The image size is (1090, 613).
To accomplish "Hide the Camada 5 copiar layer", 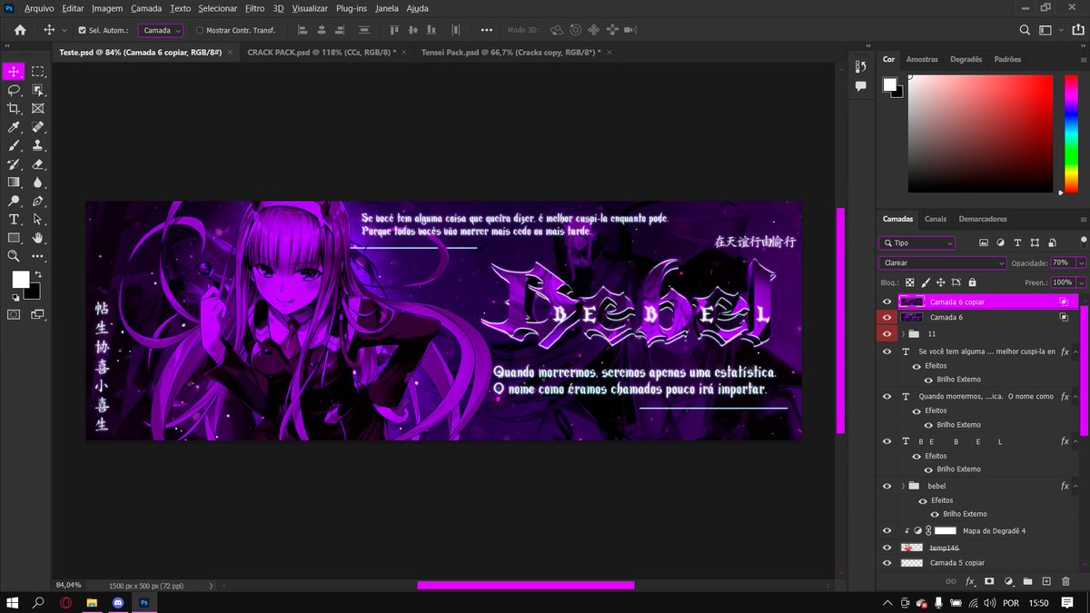I will [887, 563].
